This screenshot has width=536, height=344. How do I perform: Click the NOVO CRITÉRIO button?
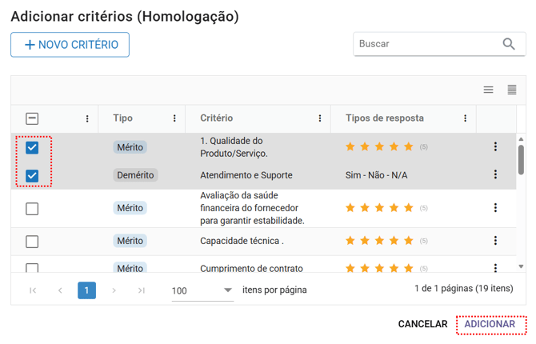70,45
